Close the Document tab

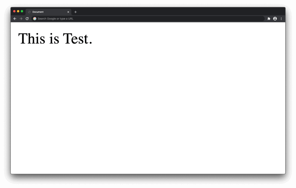coord(68,12)
